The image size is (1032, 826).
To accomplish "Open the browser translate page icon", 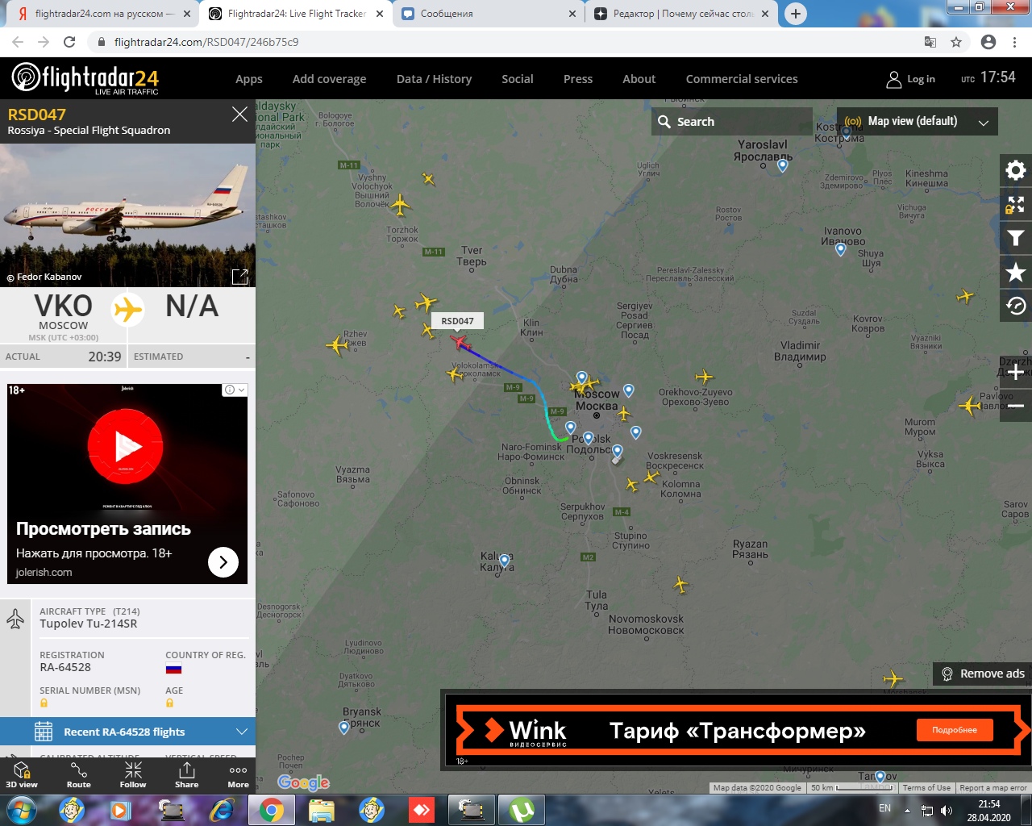I will click(x=930, y=42).
